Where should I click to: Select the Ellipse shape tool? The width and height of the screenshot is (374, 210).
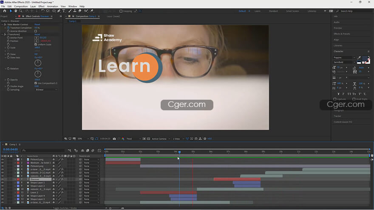click(x=54, y=11)
